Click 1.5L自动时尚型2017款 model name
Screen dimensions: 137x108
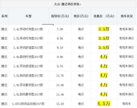pyautogui.click(x=28, y=57)
